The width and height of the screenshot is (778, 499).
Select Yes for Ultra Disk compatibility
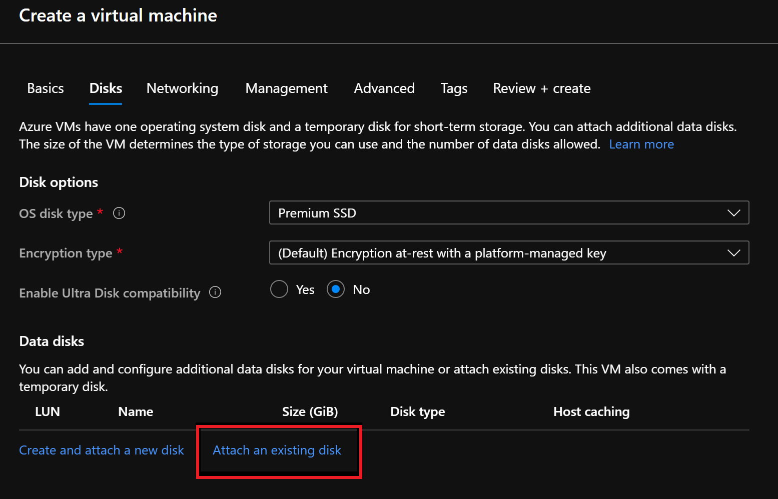coord(279,289)
